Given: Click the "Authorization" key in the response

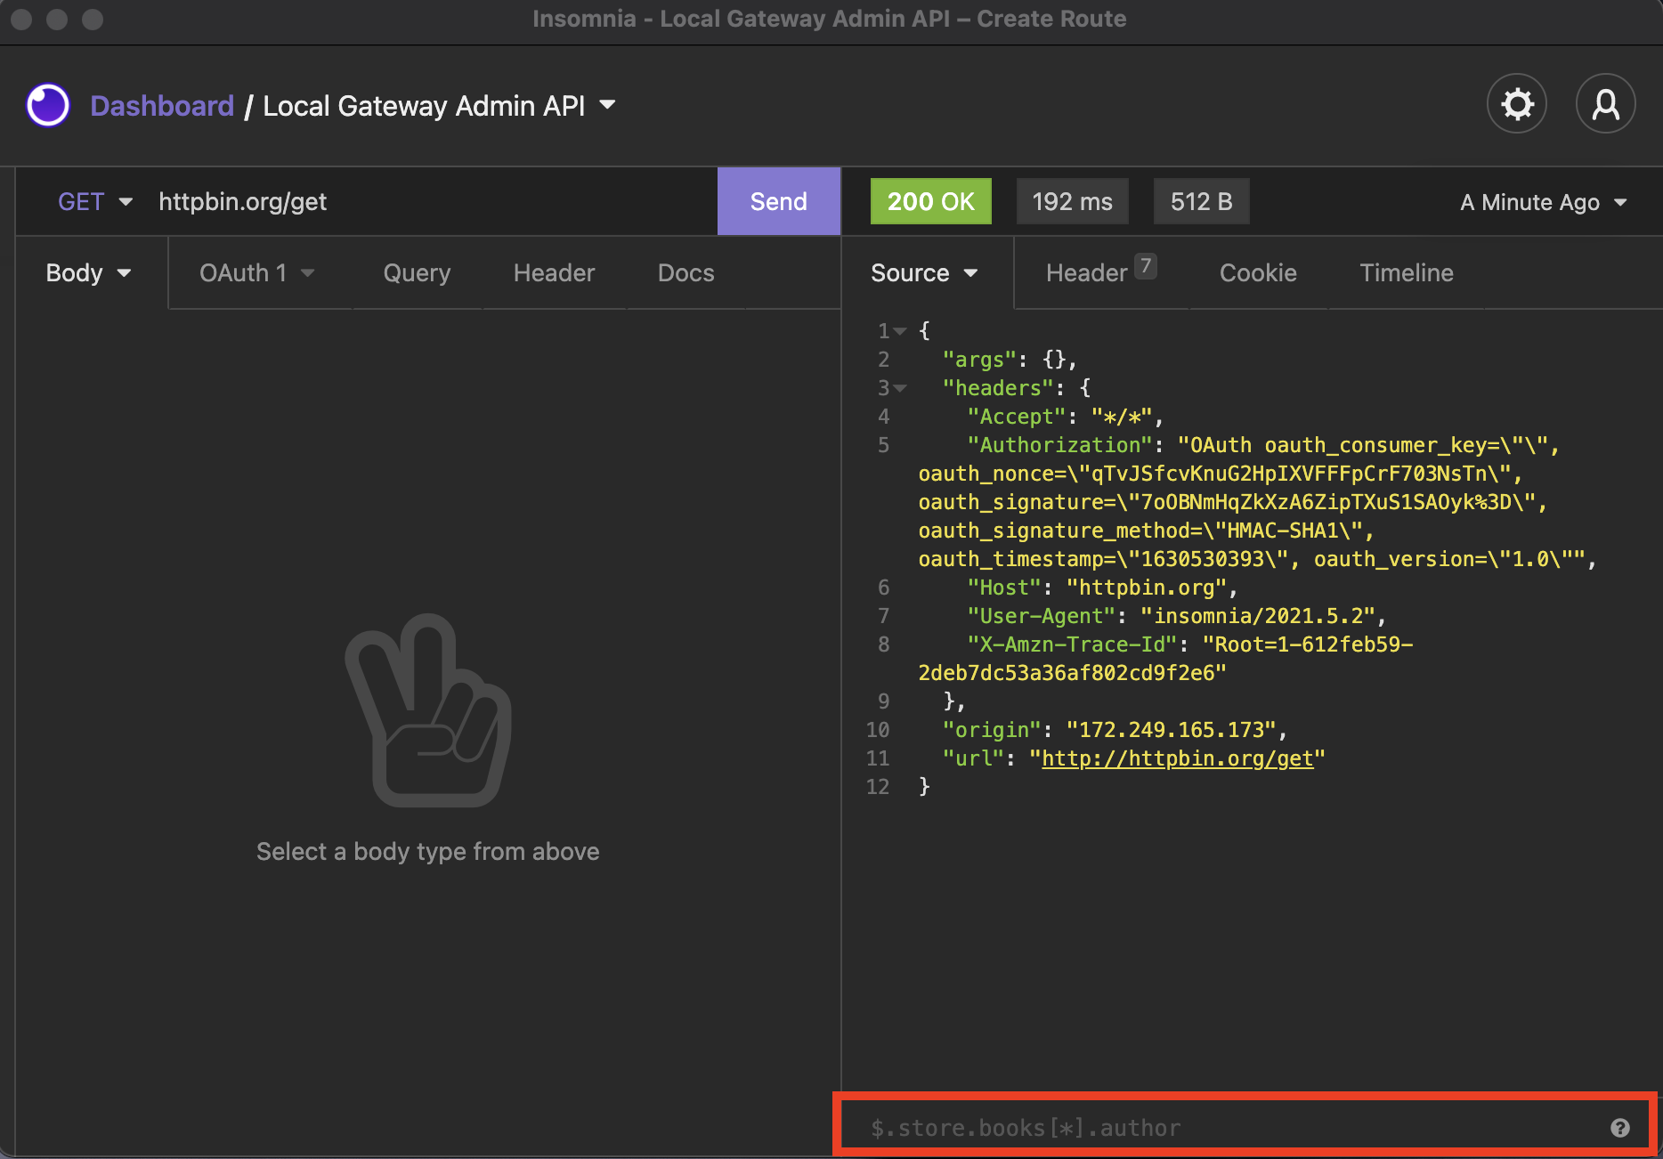Looking at the screenshot, I should pos(1059,445).
